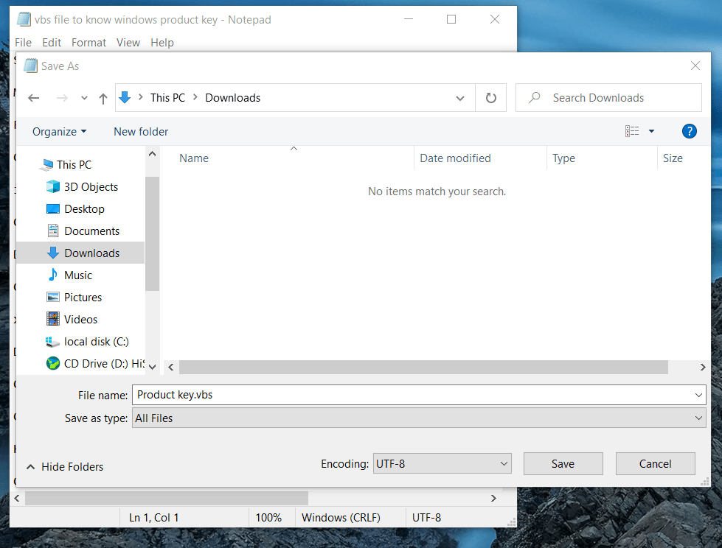
Task: Click the navigation pane vertical scrollbar thumb
Action: tap(153, 233)
